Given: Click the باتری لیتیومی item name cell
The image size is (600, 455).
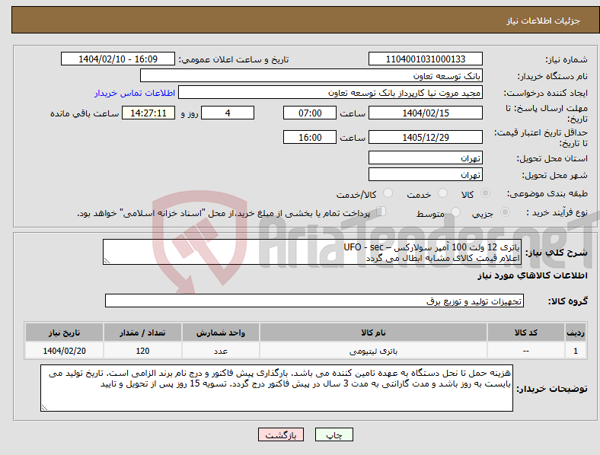Looking at the screenshot, I should click(x=373, y=351).
